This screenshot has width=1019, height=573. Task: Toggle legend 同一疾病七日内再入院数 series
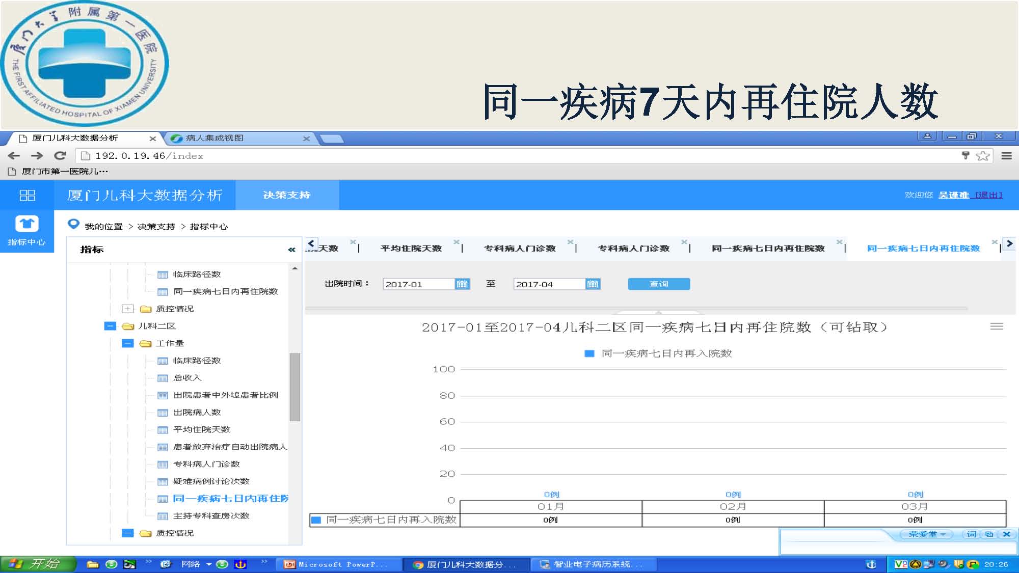[658, 353]
